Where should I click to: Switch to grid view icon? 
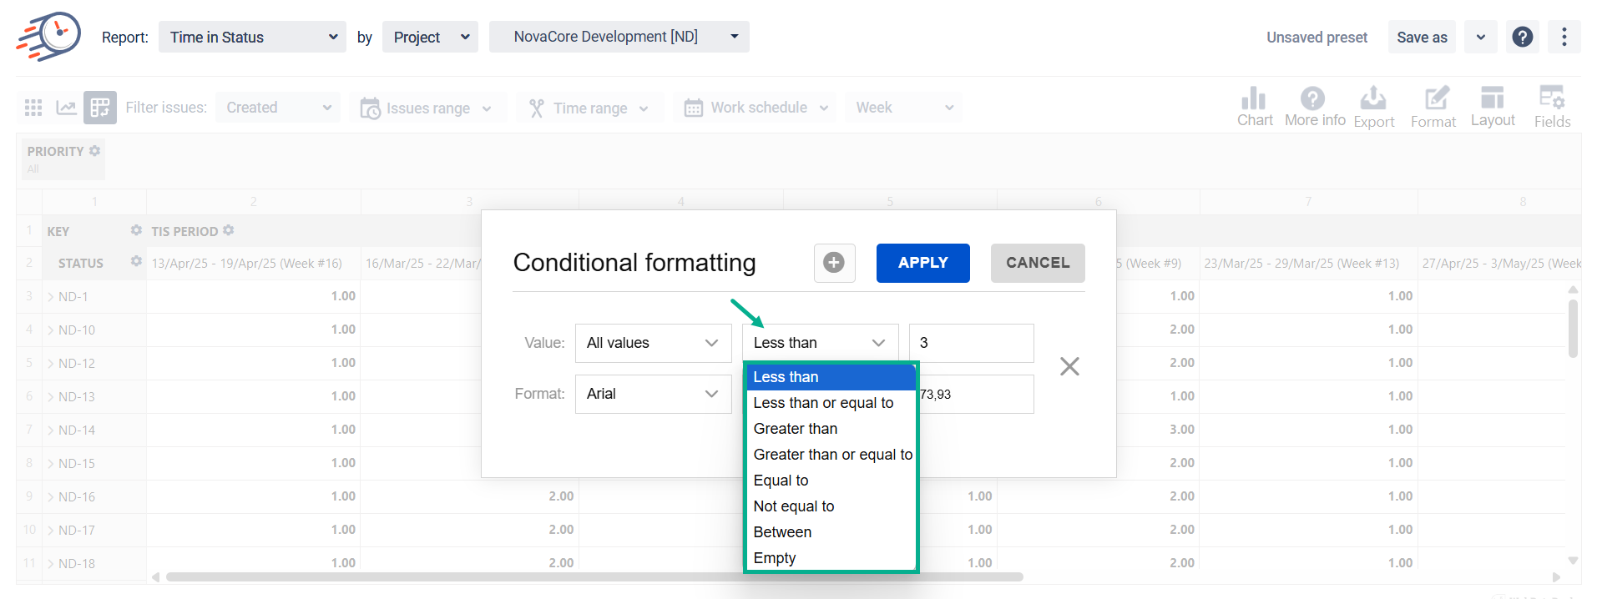pyautogui.click(x=33, y=108)
